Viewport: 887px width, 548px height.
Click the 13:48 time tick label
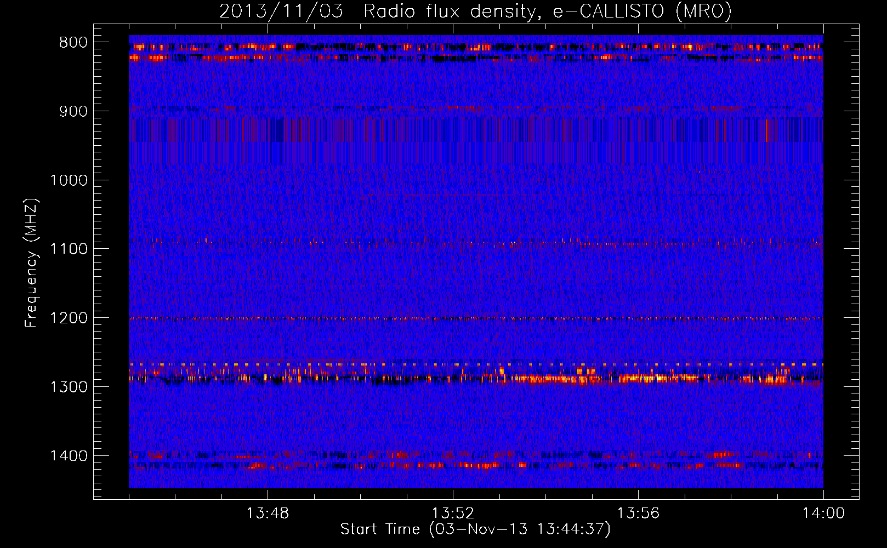[x=268, y=513]
